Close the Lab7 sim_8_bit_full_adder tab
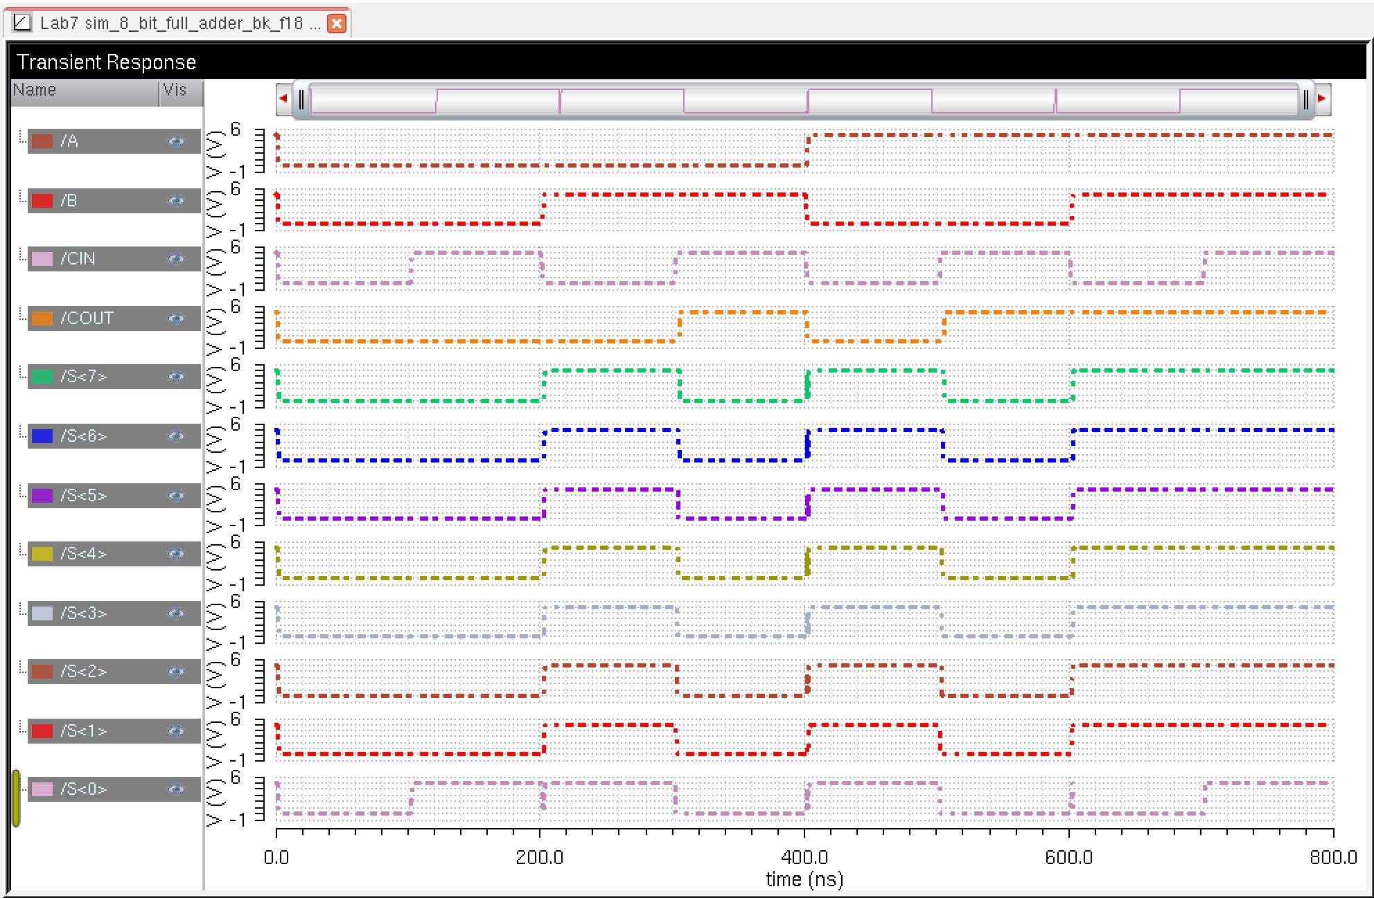This screenshot has height=898, width=1374. click(337, 24)
